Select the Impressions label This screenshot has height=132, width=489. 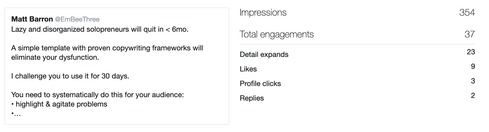coord(263,12)
